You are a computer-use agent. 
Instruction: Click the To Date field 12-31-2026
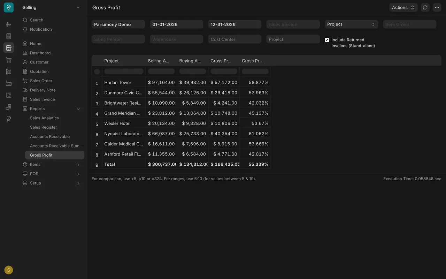(235, 24)
